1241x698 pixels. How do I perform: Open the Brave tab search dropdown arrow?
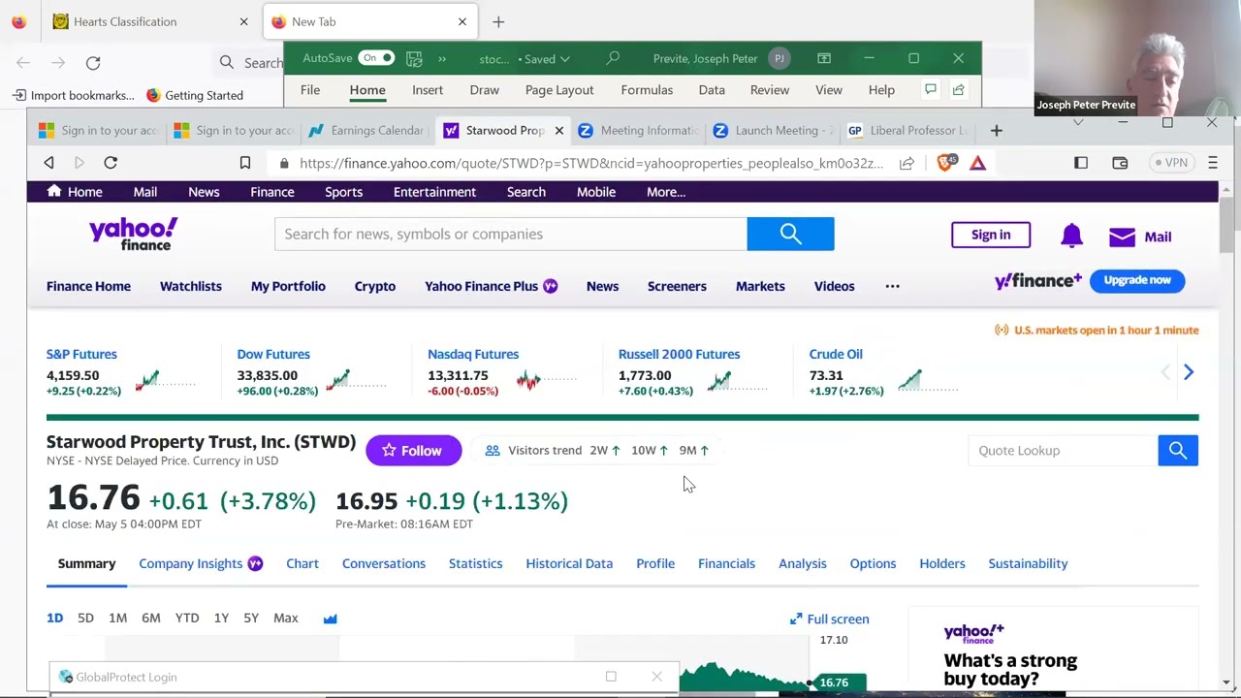(x=1078, y=123)
